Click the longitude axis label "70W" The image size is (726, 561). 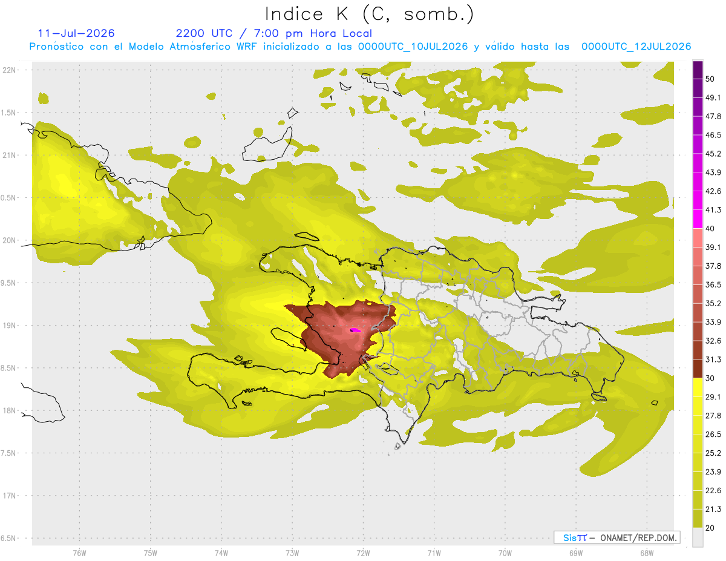[x=505, y=553]
